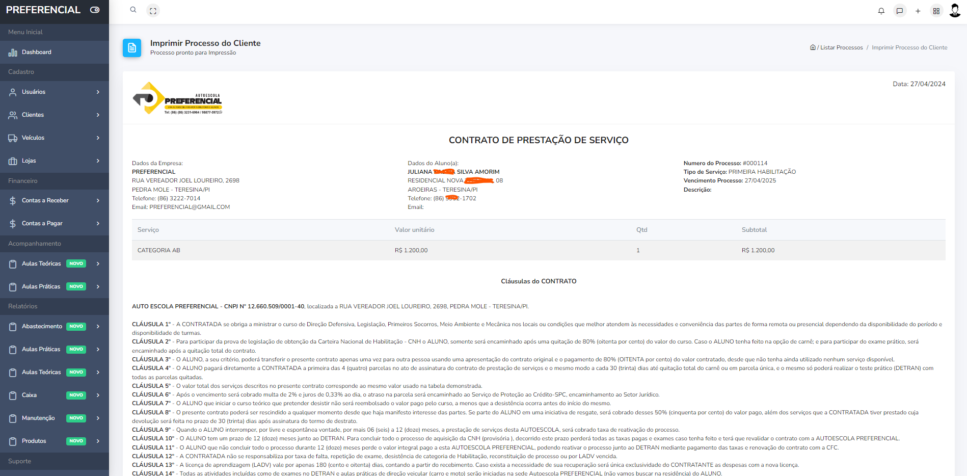
Task: Click the PREFERENCIAL brand title
Action: point(43,10)
